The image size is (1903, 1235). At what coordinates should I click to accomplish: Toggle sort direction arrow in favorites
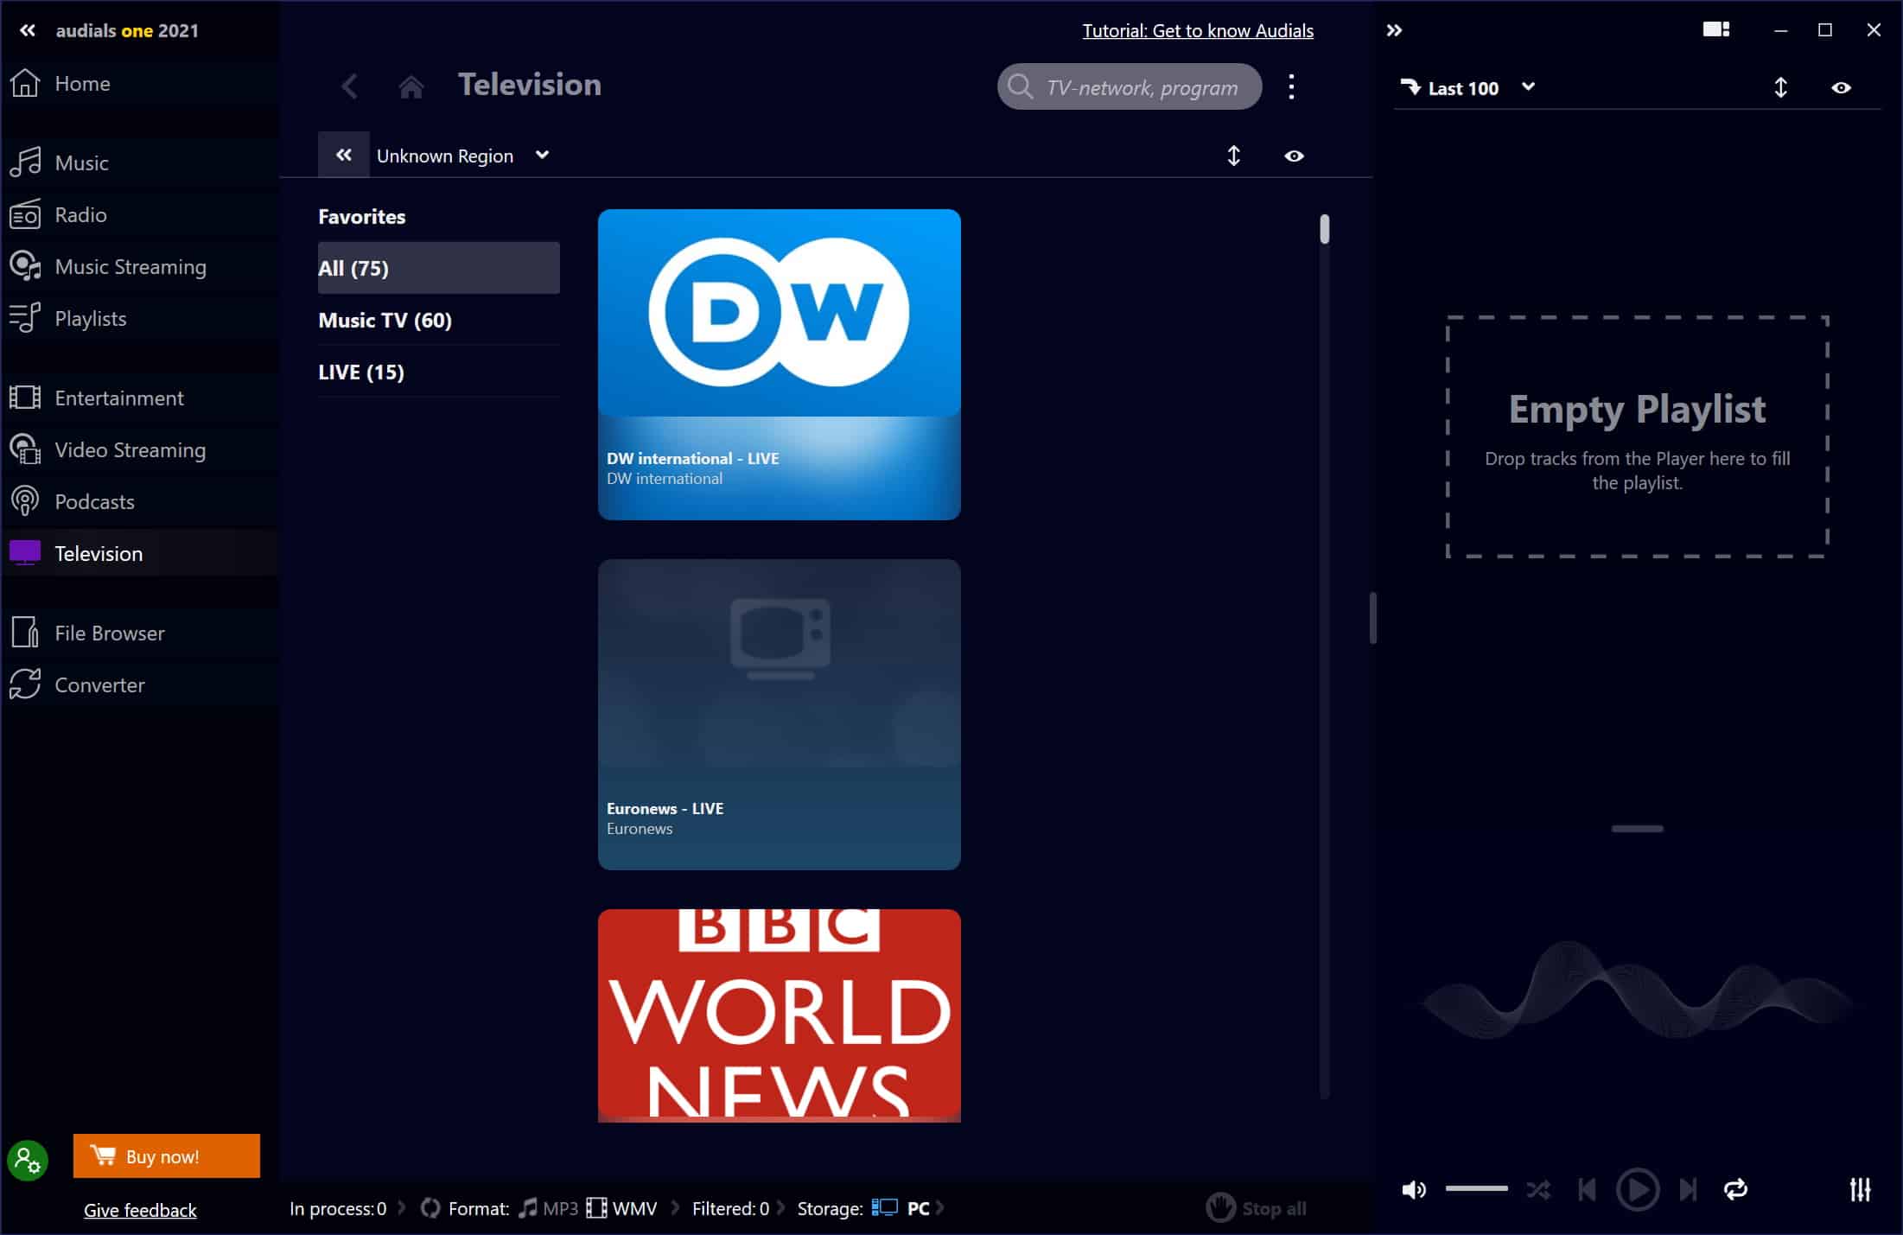(x=1233, y=154)
